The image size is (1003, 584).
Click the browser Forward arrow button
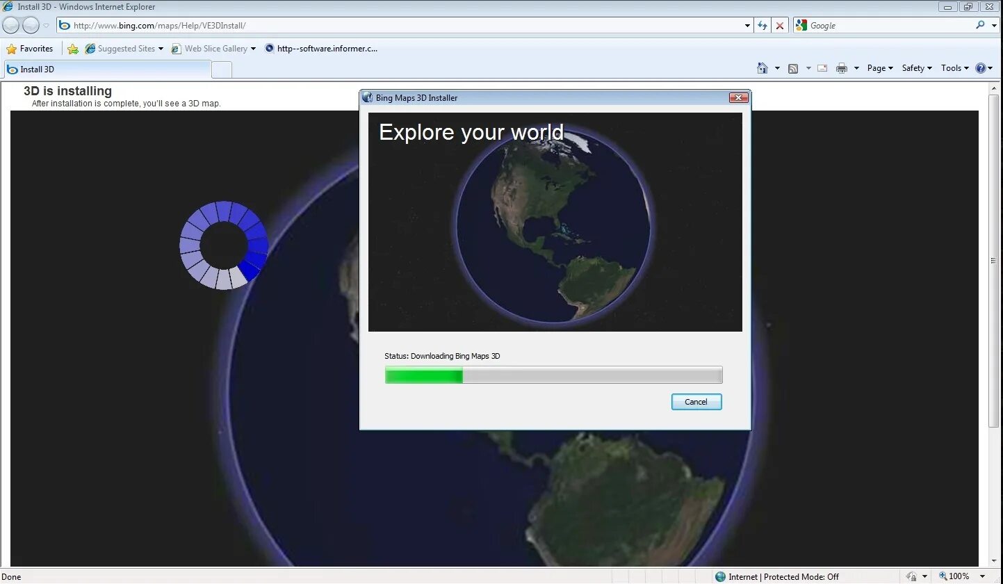[31, 26]
